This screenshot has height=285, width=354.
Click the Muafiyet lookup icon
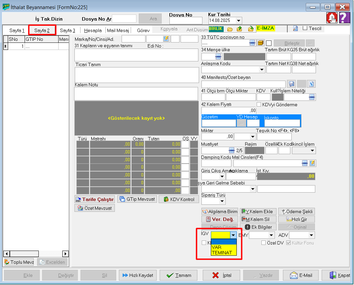click(x=232, y=150)
